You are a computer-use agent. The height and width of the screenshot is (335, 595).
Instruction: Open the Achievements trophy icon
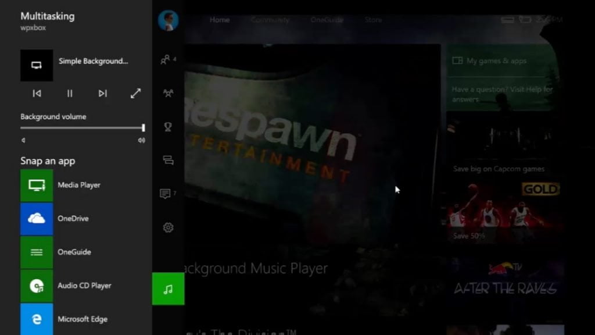[168, 126]
